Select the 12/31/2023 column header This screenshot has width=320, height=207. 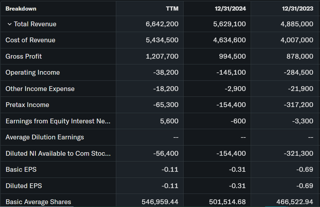pyautogui.click(x=298, y=9)
